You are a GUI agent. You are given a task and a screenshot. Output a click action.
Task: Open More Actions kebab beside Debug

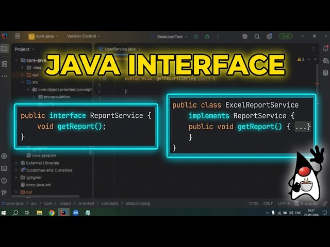[218, 37]
